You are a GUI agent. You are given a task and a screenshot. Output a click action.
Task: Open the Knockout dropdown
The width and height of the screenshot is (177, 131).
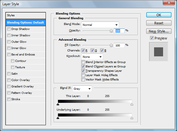(x=92, y=57)
